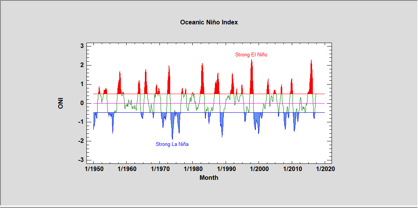Click the 1/2020 x-axis tick label
This screenshot has height=208, width=418.
(x=325, y=169)
